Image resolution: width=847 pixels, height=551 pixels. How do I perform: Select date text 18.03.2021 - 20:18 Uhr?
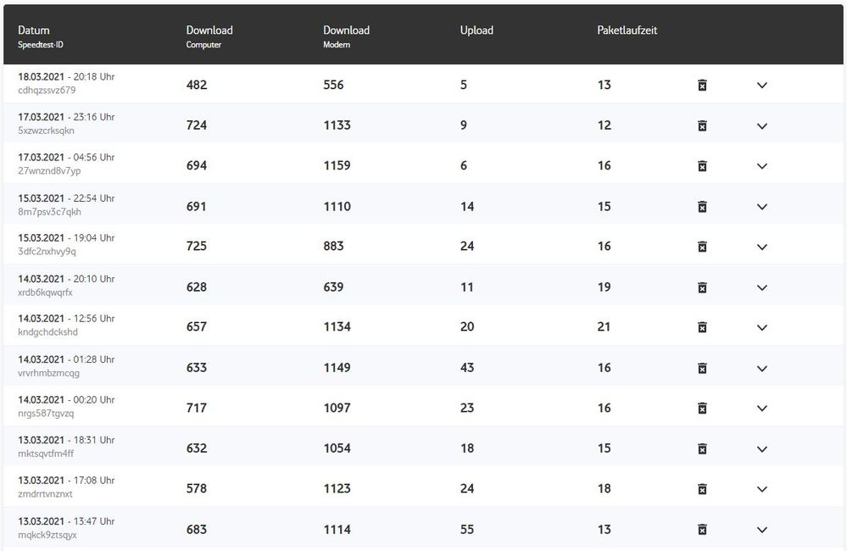click(x=66, y=76)
